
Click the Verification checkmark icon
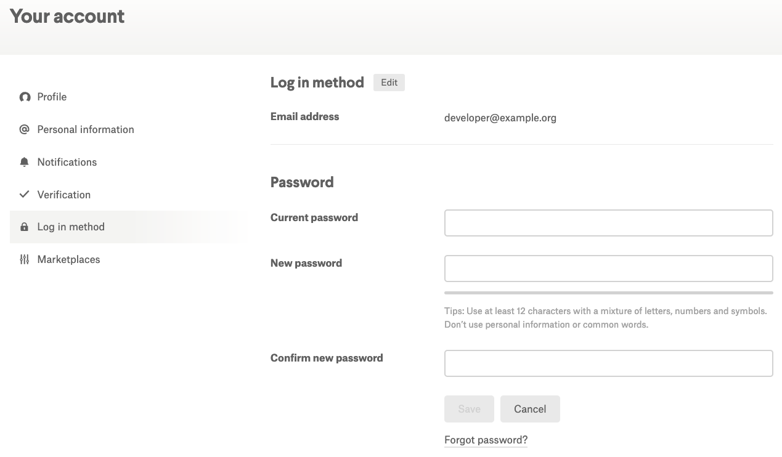(25, 195)
